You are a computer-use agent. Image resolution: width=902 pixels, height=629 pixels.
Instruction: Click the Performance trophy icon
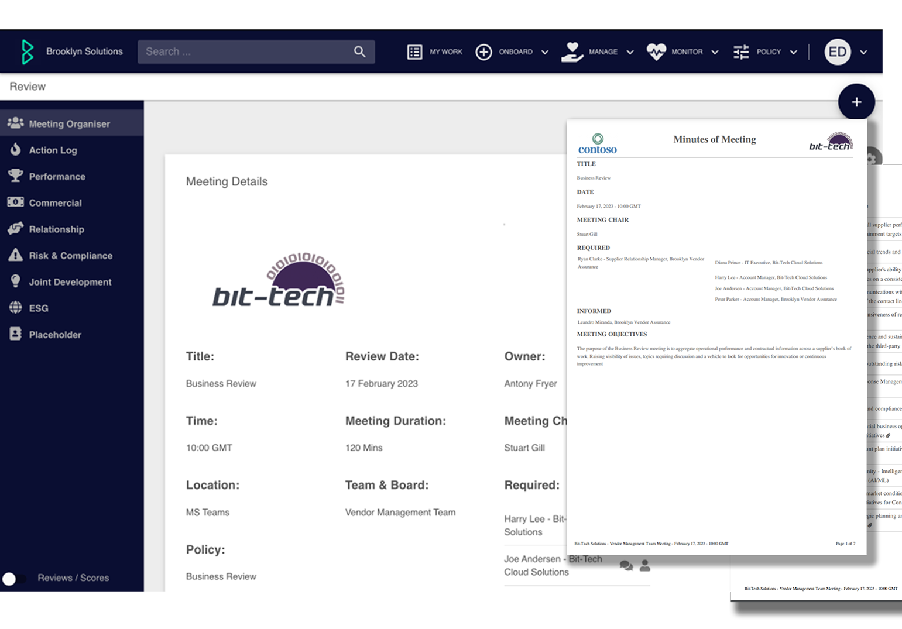pyautogui.click(x=15, y=176)
